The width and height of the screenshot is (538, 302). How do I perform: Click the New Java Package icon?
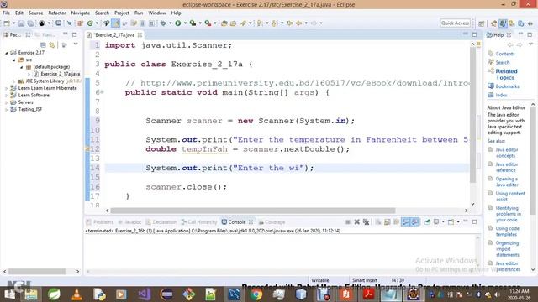coord(80,23)
